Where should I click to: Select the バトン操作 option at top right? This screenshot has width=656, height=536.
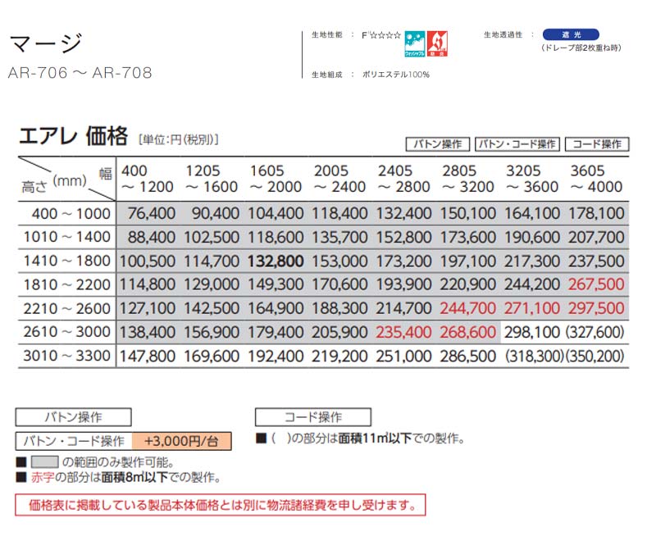click(x=439, y=144)
